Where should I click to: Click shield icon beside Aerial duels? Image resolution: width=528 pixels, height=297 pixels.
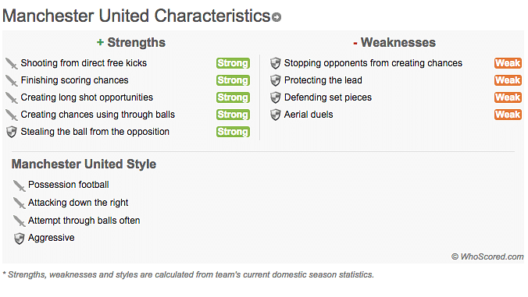point(276,115)
